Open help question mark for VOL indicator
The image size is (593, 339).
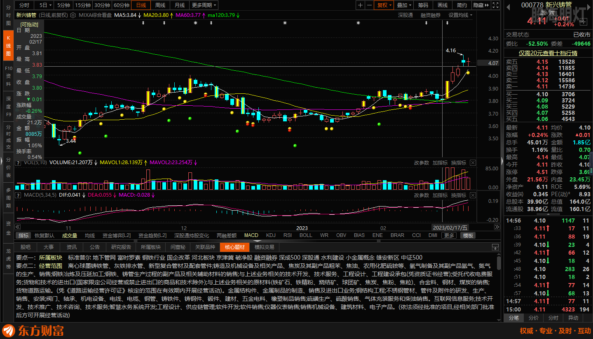pos(18,163)
